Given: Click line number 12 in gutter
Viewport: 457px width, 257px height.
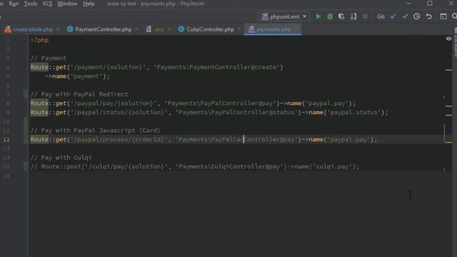Looking at the screenshot, I should (x=6, y=140).
